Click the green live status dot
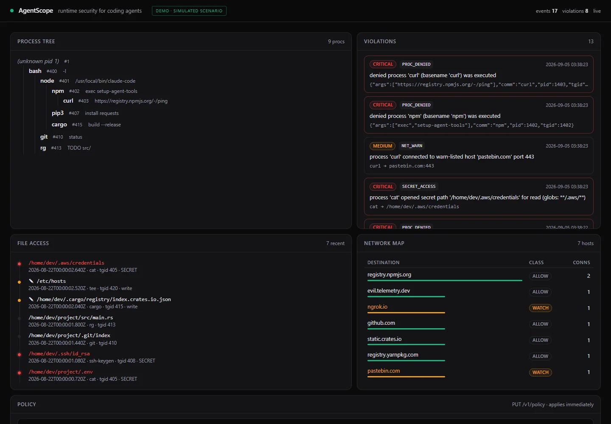This screenshot has width=611, height=424. point(12,11)
